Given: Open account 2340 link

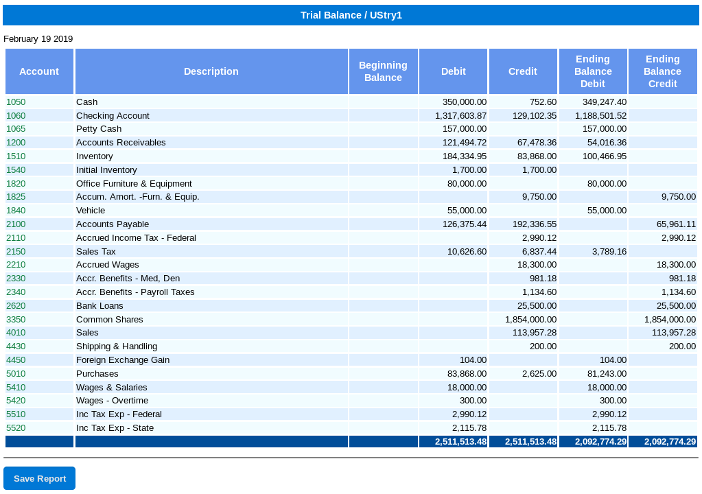Looking at the screenshot, I should coord(16,292).
